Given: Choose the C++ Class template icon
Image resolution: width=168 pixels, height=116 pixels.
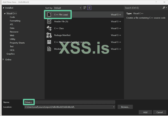Looking at the screenshot, I should [49, 28].
